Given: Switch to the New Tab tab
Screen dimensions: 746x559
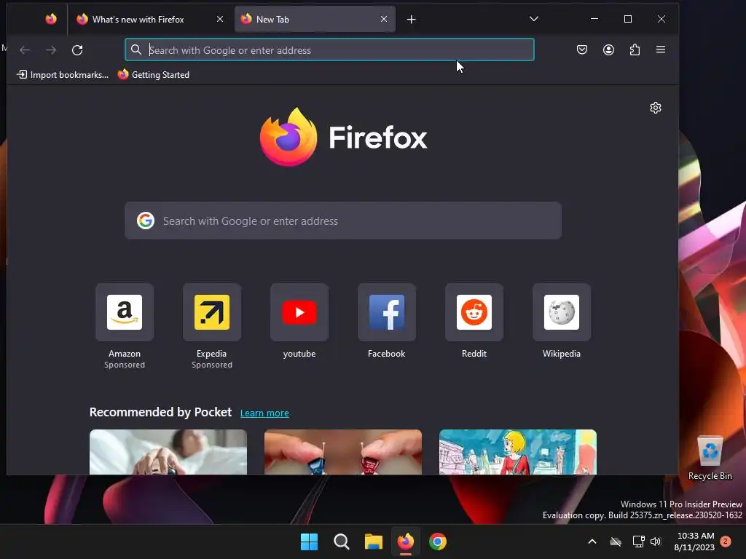Looking at the screenshot, I should (315, 20).
